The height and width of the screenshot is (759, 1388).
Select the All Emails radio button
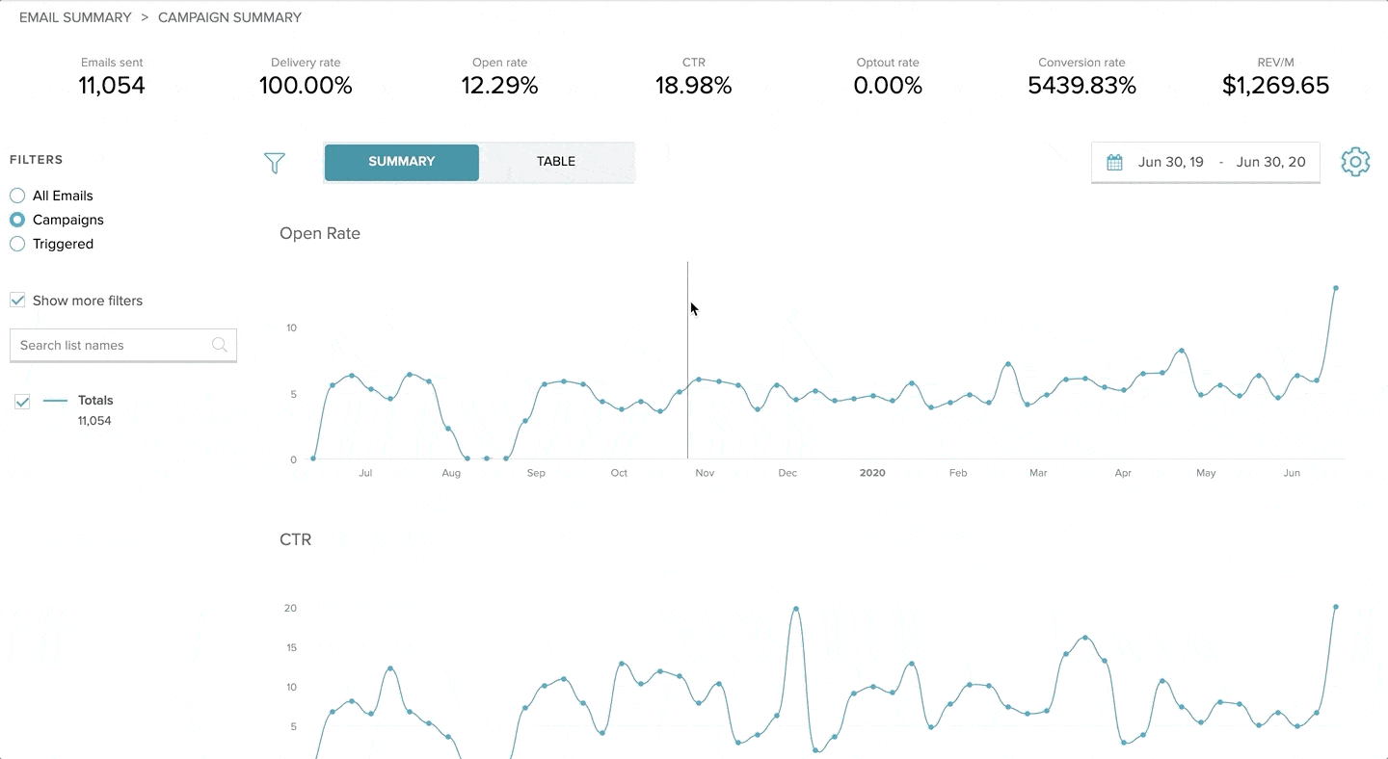point(17,196)
